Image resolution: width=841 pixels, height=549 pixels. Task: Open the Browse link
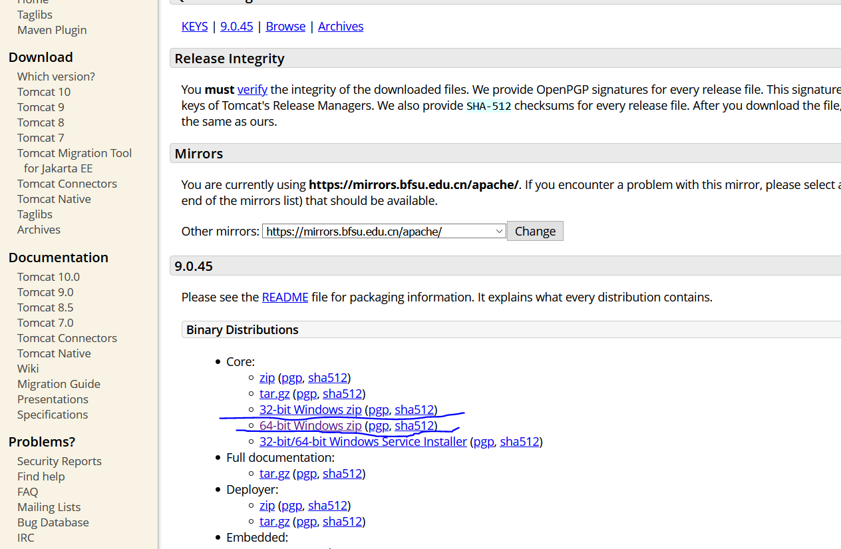click(x=285, y=26)
